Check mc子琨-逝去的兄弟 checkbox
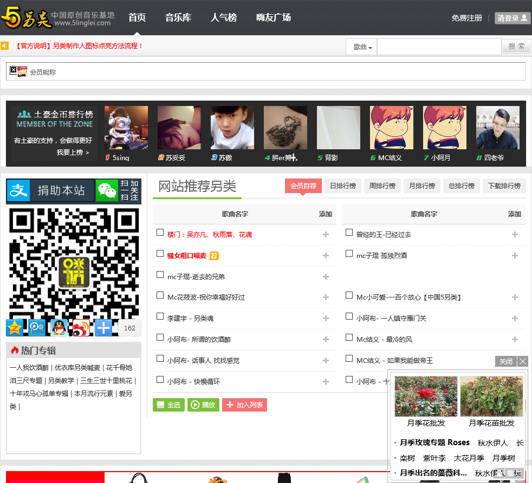Screen dimensions: 532x483 (x=160, y=274)
